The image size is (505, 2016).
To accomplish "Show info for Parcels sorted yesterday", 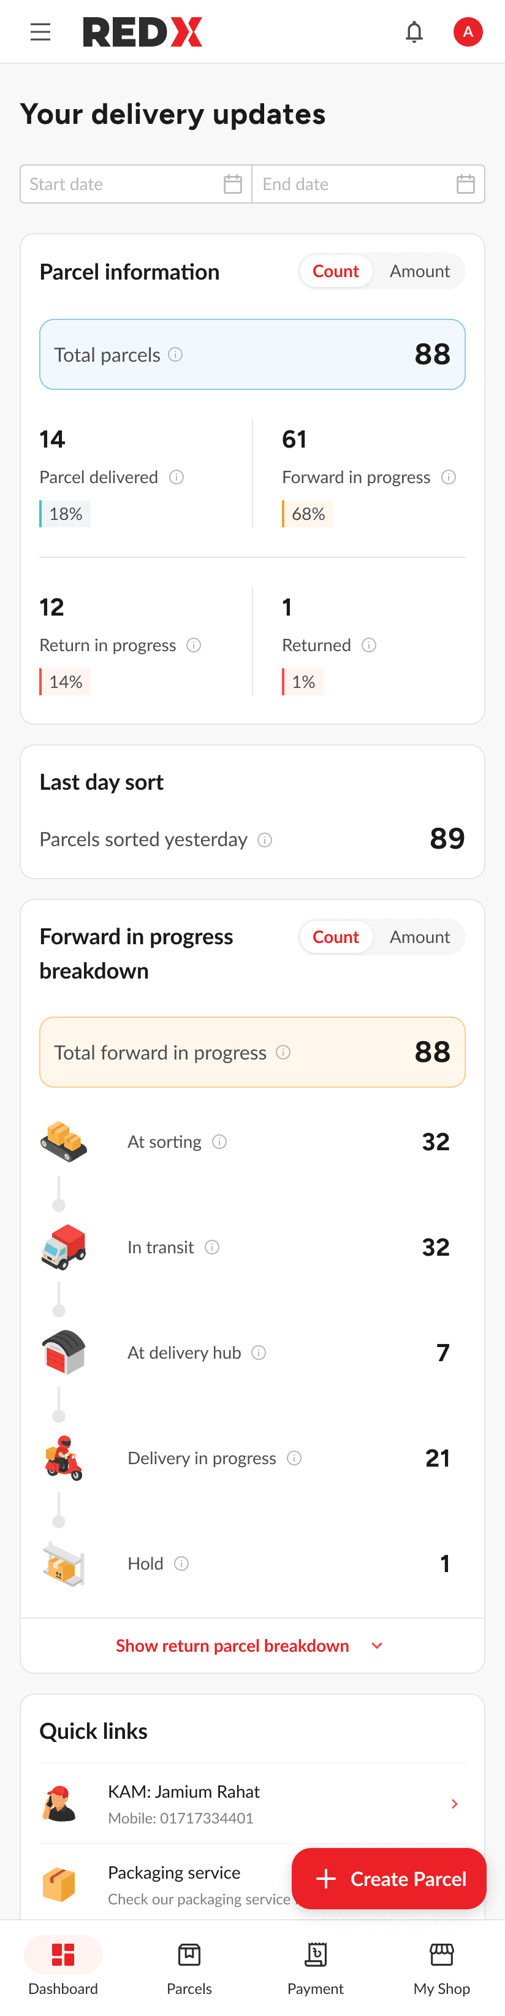I will pos(265,840).
